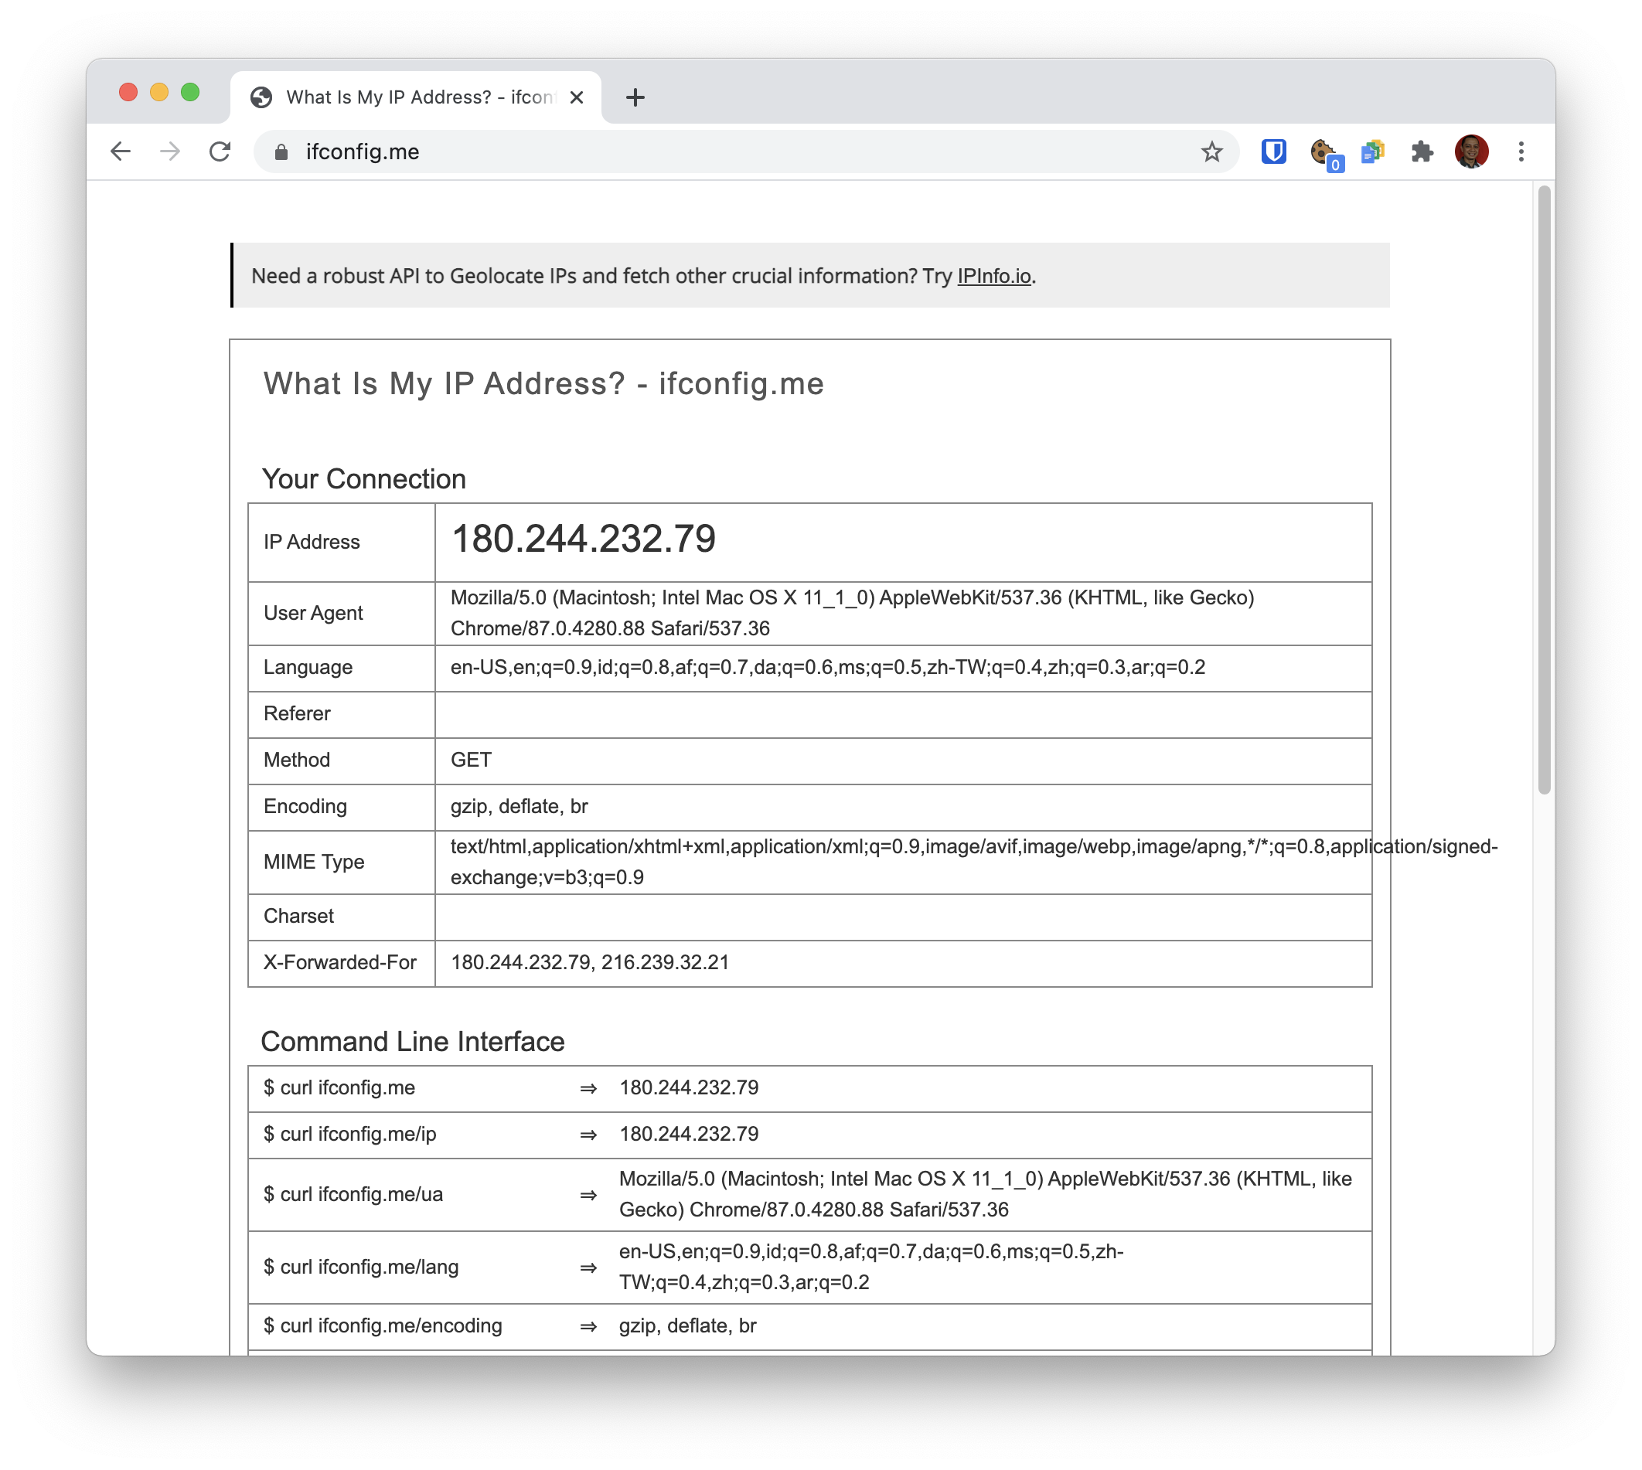
Task: Click the '$ curl ifconfig.me/encoding' command
Action: pos(382,1325)
